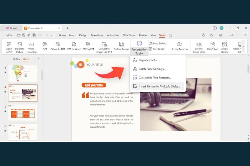Click the Save icon in quick toolbar
Viewport: 250px width, 166px height.
pyautogui.click(x=24, y=35)
